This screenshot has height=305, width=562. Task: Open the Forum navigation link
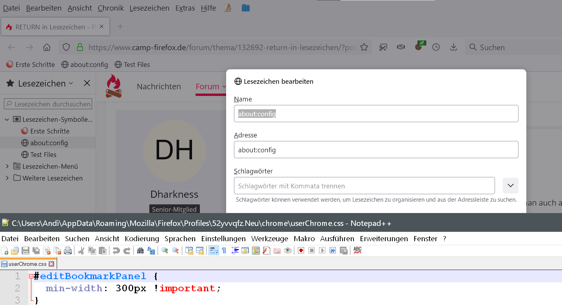[x=207, y=87]
